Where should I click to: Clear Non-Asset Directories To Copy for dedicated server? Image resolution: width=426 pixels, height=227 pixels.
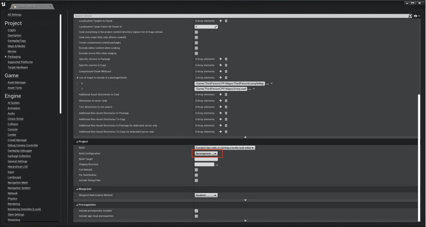click(x=226, y=132)
